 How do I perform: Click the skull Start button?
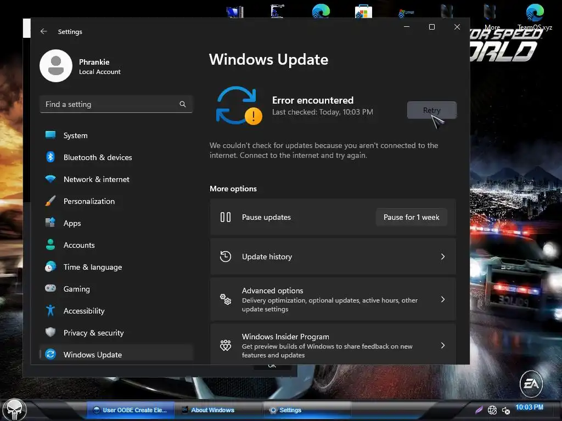pos(14,410)
